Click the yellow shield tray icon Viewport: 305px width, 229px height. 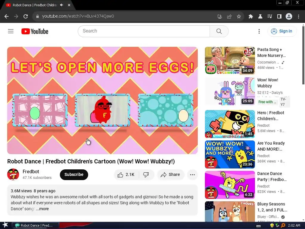[x=272, y=225]
